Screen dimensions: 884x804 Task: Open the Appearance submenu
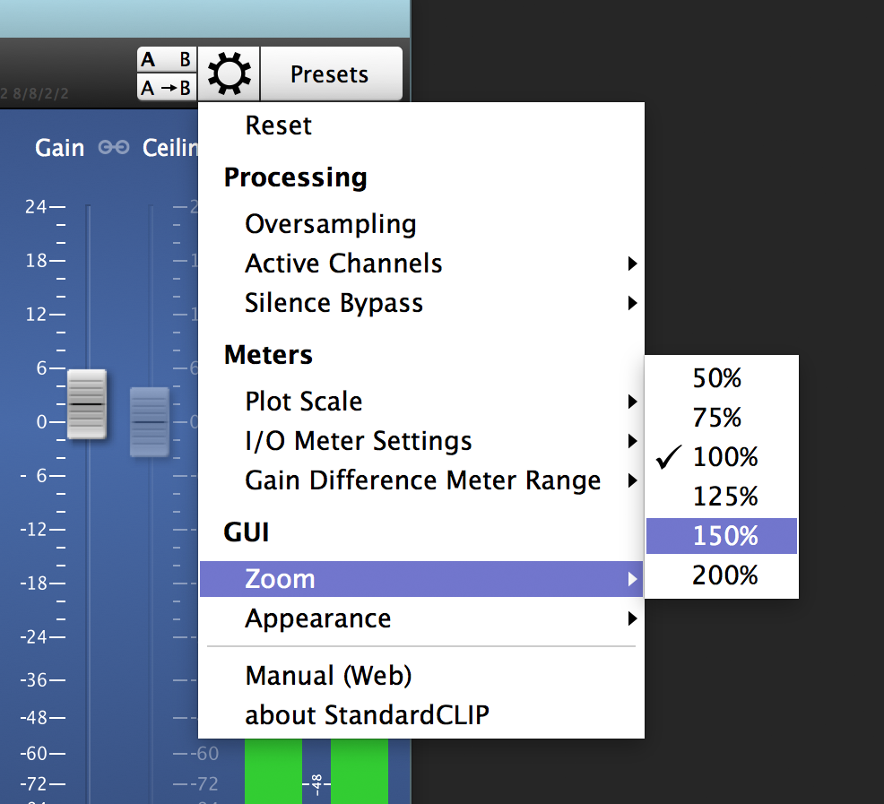(x=421, y=618)
